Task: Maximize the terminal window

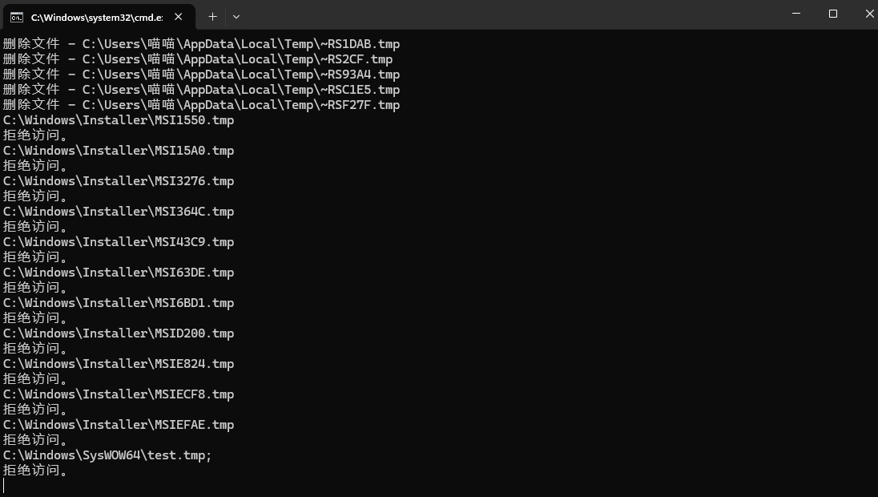Action: (x=833, y=14)
